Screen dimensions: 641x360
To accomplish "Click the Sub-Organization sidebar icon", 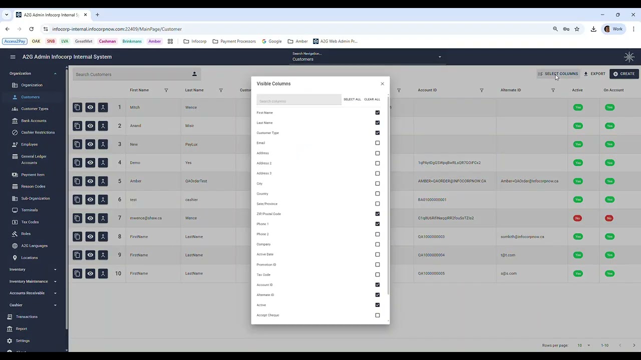I will [15, 198].
